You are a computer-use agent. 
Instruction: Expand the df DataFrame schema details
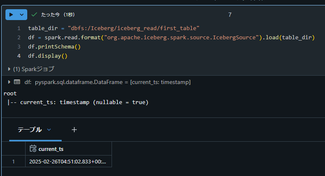(9, 82)
